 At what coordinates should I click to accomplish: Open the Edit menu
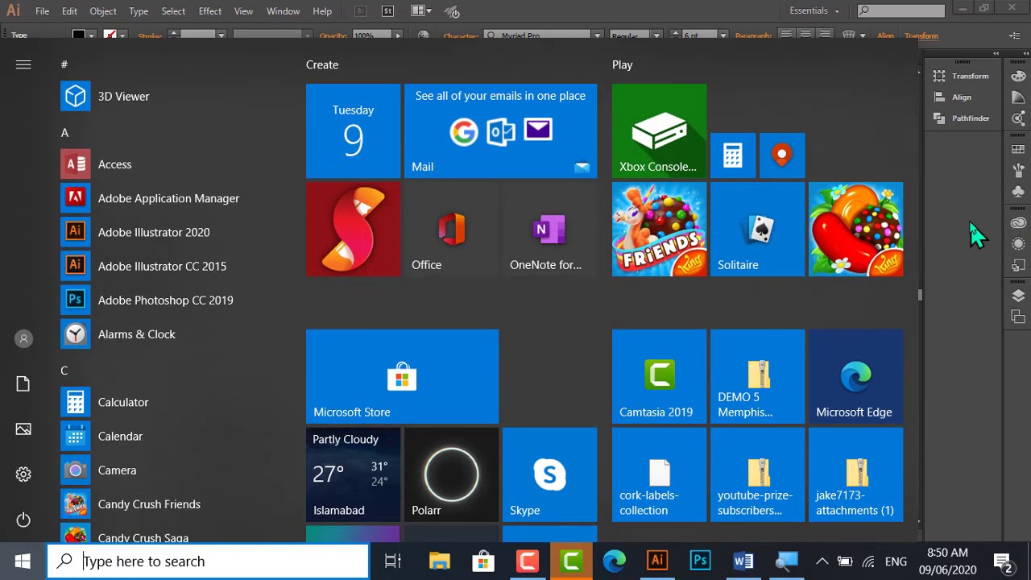pos(69,11)
